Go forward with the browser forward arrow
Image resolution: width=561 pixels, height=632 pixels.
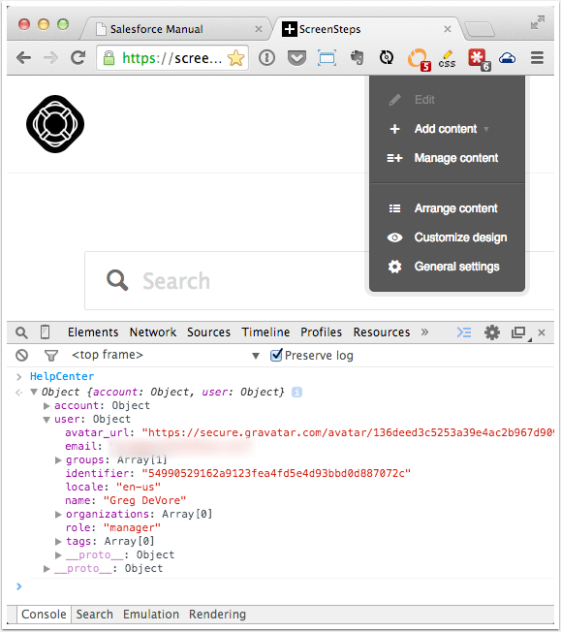coord(50,58)
